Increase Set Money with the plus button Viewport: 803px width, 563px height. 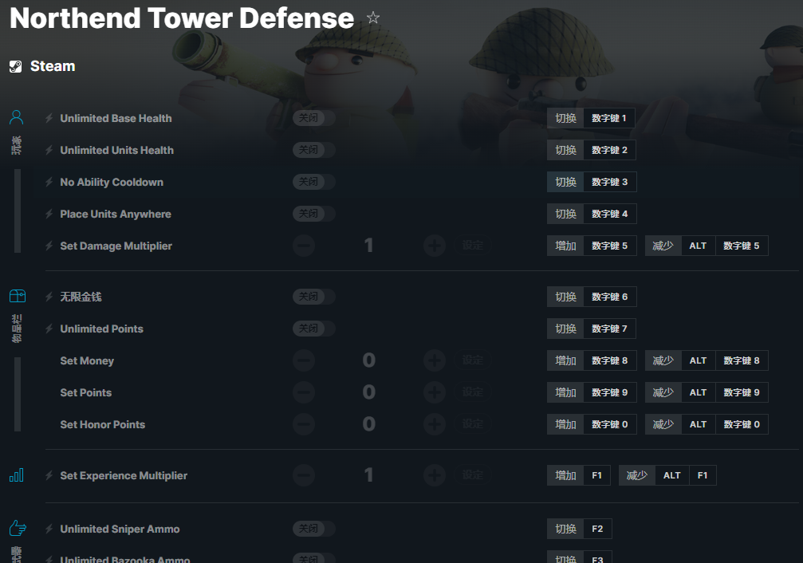click(435, 360)
